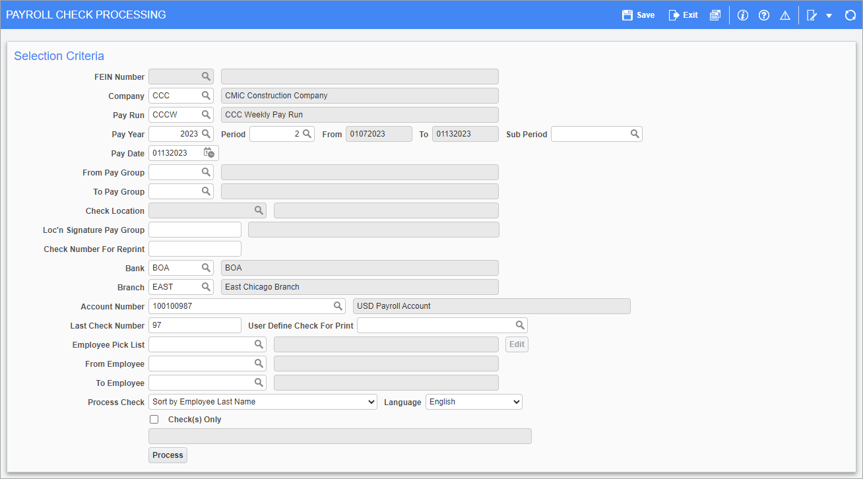Open the Employee Pick List lookup magnifier
The image size is (863, 479).
(259, 344)
